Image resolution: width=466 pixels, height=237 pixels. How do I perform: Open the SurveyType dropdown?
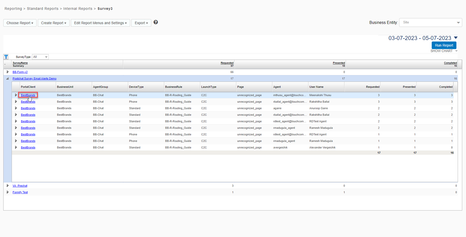tap(40, 57)
